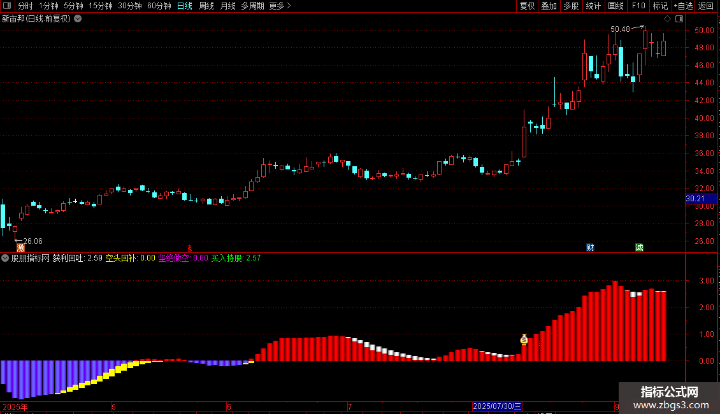The height and width of the screenshot is (414, 720).
Task: Expand the indicator panel dropdown circle
Action: [x=5, y=259]
